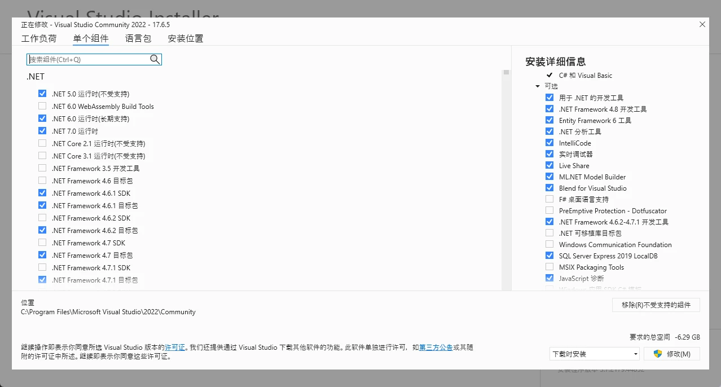
Task: Click the -6.29 GB space value
Action: point(687,337)
